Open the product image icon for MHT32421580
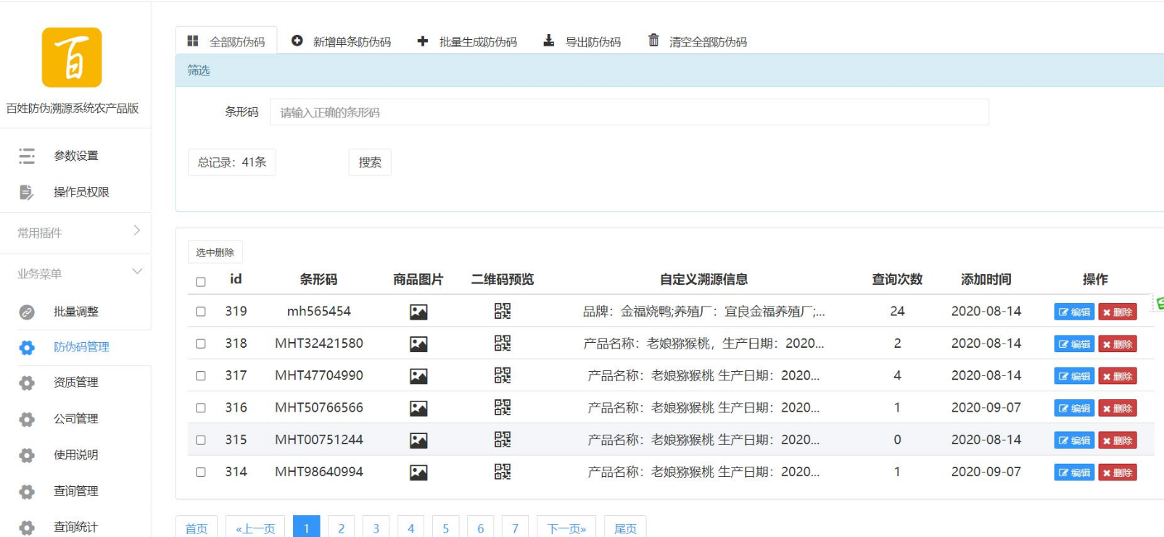The height and width of the screenshot is (537, 1164). pos(418,344)
